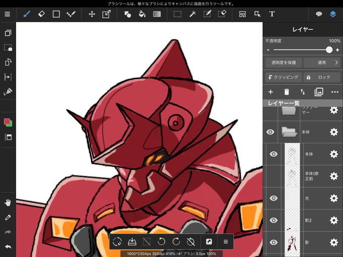
Task: Select the Transform tool
Action: [106, 14]
